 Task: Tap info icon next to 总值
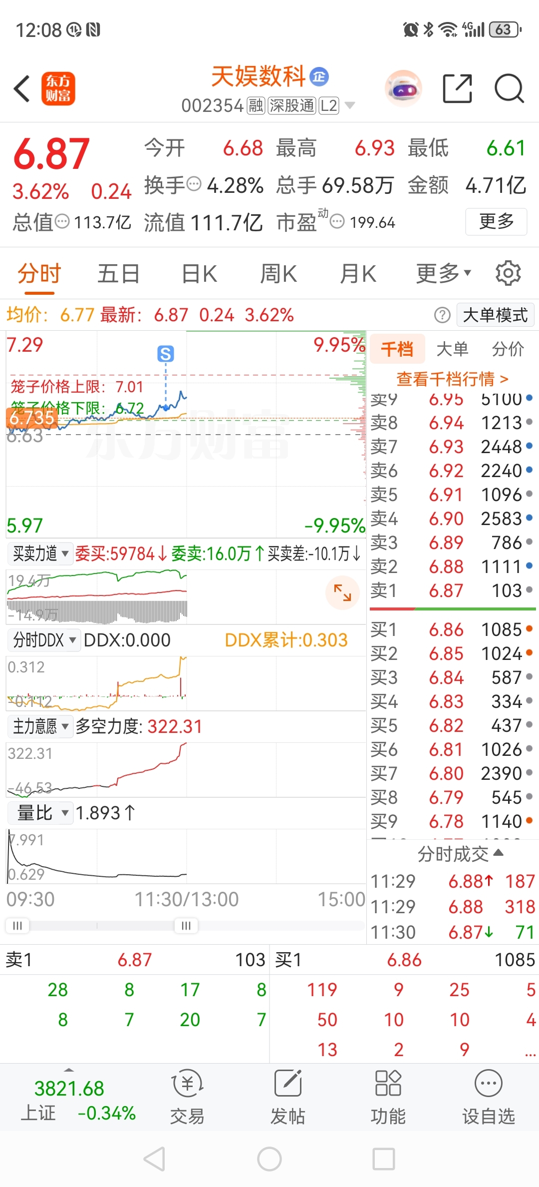(x=62, y=221)
